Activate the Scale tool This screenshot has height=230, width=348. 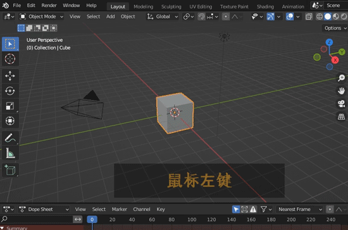(10, 106)
